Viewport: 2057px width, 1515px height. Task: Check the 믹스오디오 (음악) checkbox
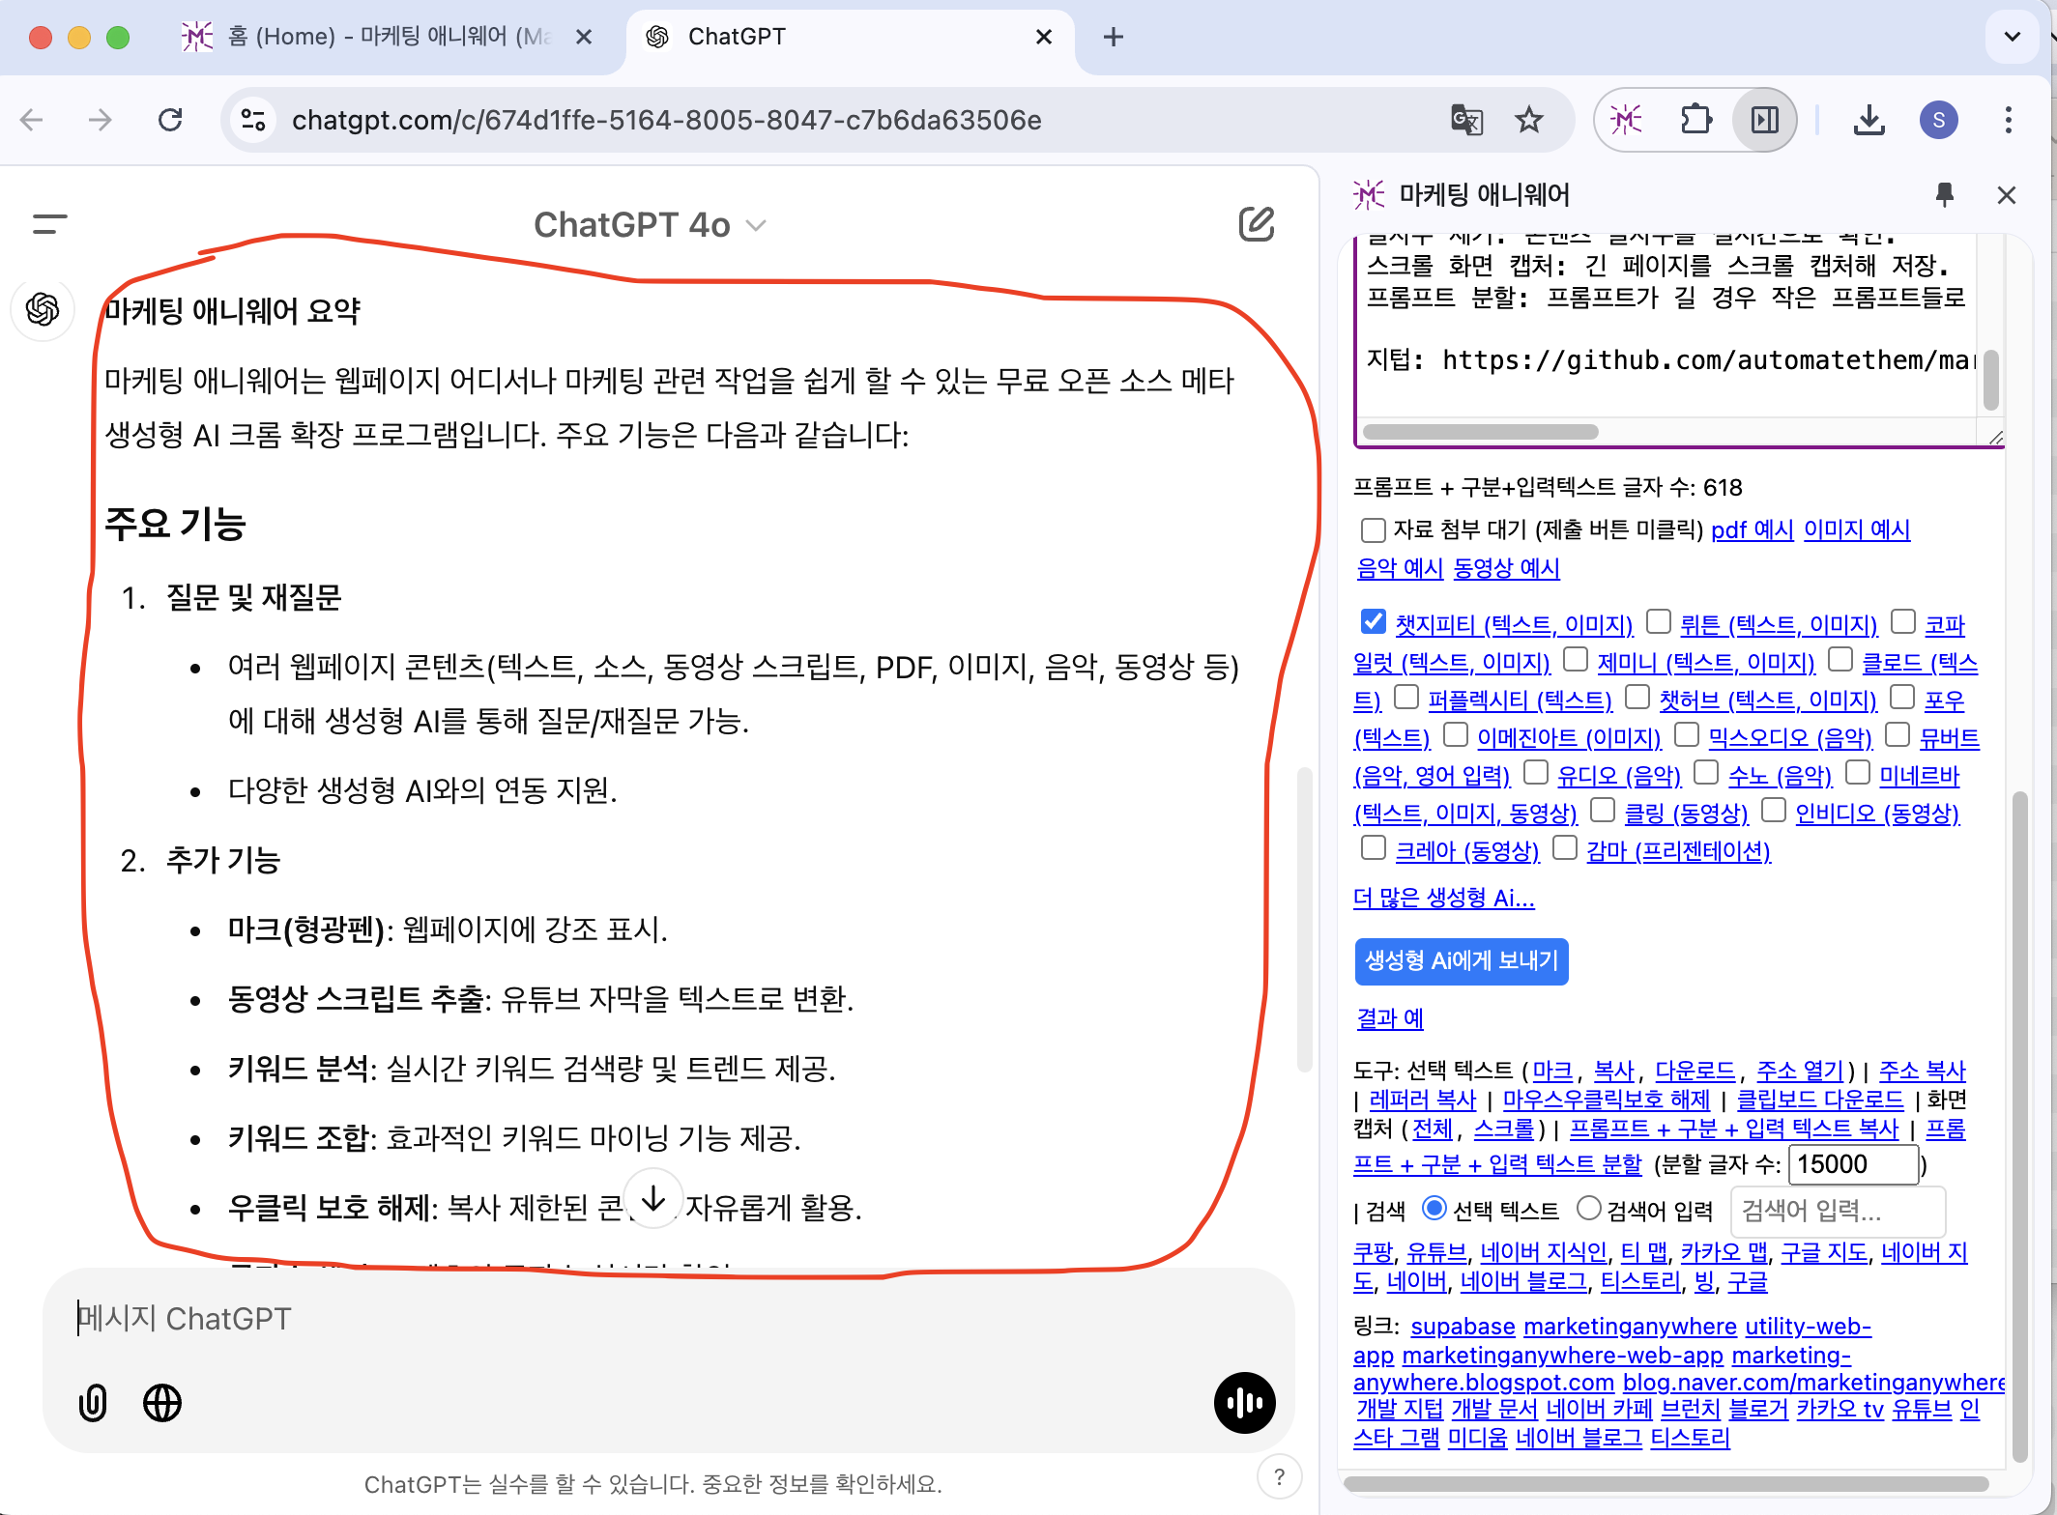coord(1687,734)
